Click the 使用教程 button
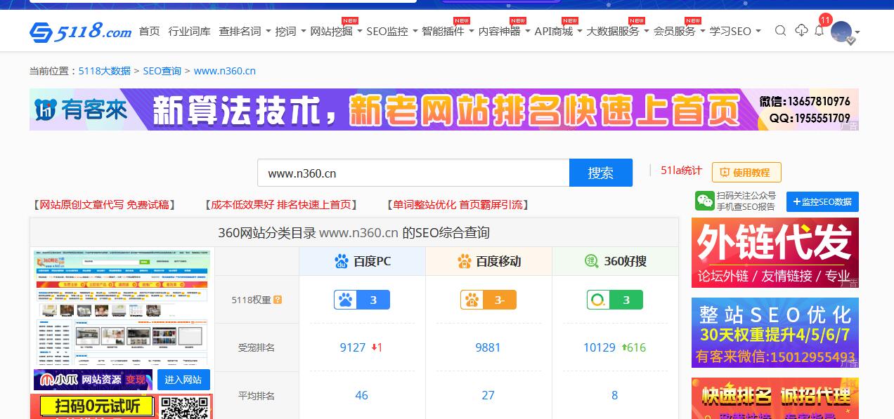 pyautogui.click(x=746, y=173)
